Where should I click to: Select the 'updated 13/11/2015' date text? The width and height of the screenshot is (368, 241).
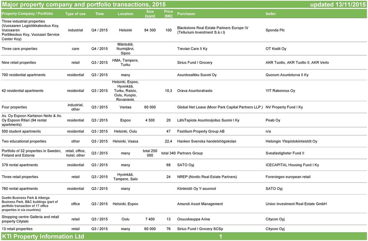click(x=338, y=5)
